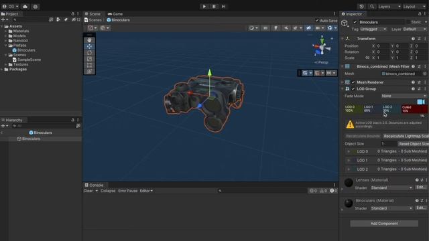Click Edit for Lenses material
Image resolution: width=429 pixels, height=241 pixels.
(421, 187)
